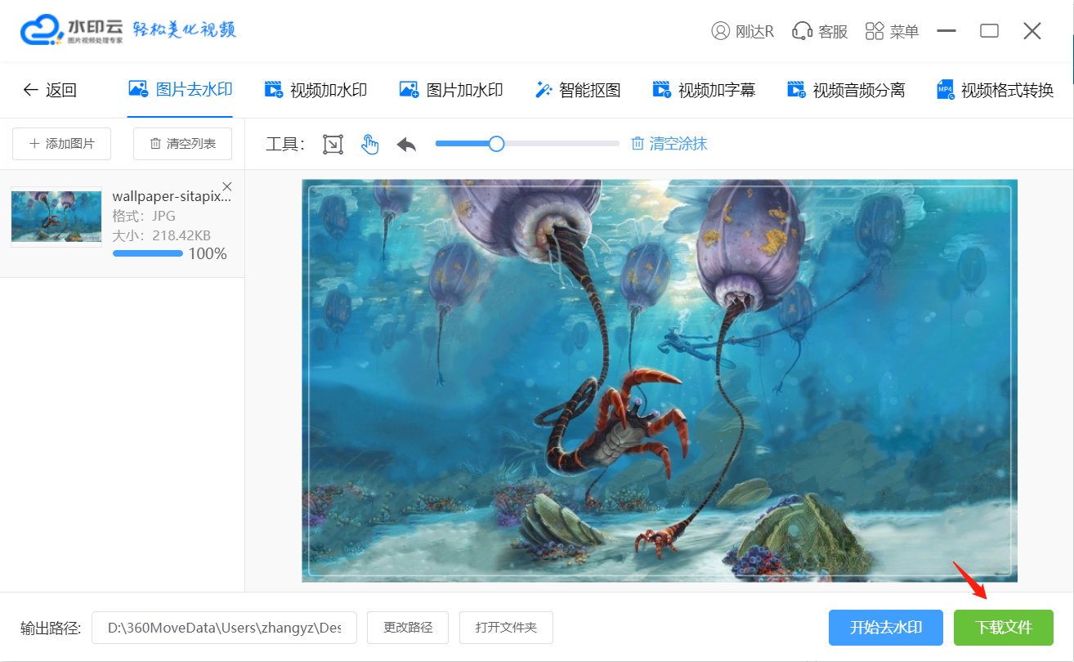Image resolution: width=1074 pixels, height=662 pixels.
Task: Click the 更改路径 button
Action: [408, 628]
